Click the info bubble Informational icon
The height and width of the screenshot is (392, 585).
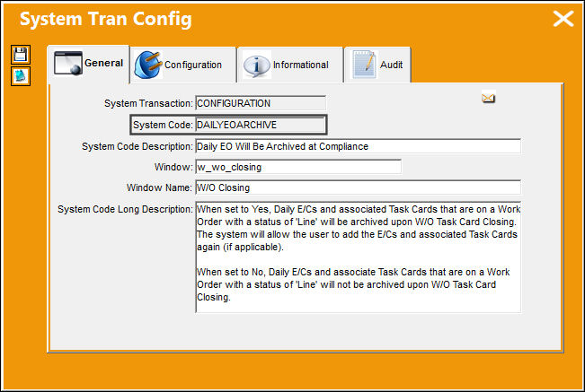tap(257, 65)
